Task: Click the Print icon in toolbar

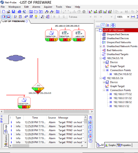Action: [x=19, y=12]
